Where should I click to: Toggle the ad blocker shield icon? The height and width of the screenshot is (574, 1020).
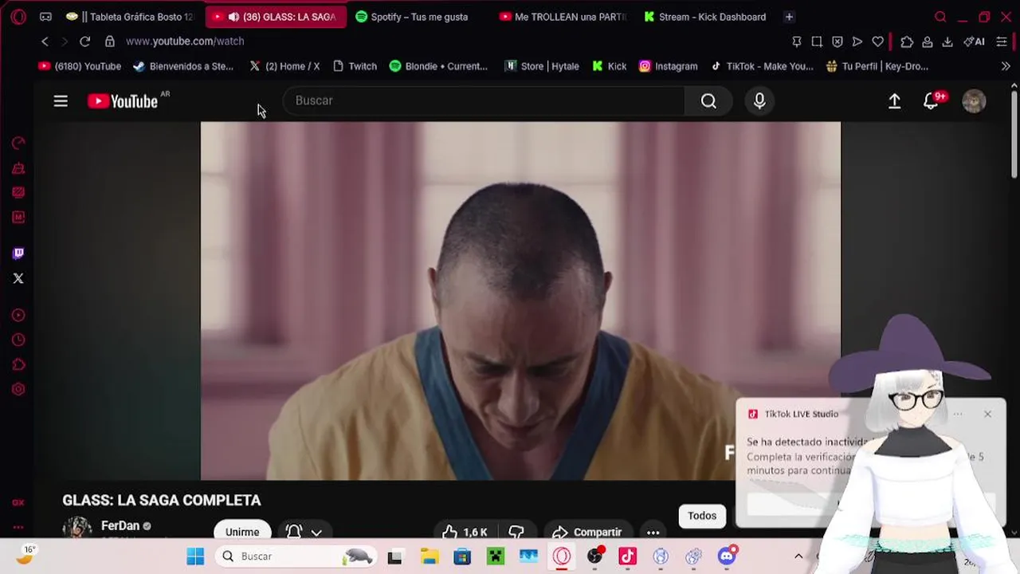point(838,41)
